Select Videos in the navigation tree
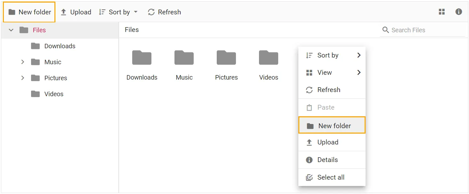This screenshot has height=194, width=469. pyautogui.click(x=54, y=94)
